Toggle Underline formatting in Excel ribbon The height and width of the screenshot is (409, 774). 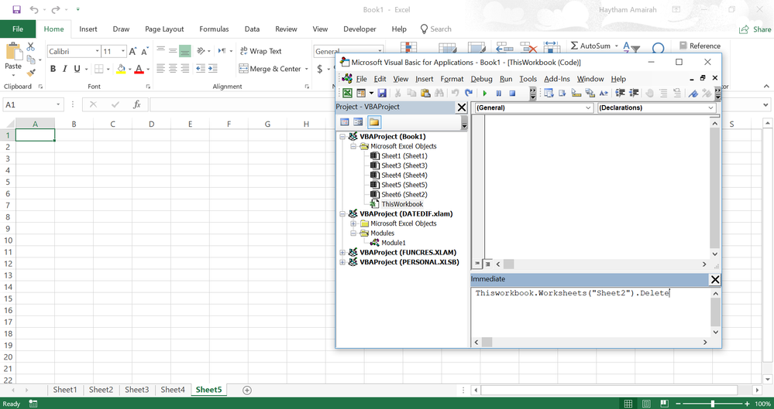tap(77, 69)
